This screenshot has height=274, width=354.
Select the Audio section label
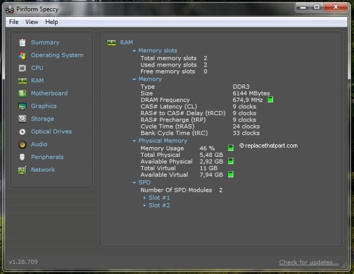[39, 144]
